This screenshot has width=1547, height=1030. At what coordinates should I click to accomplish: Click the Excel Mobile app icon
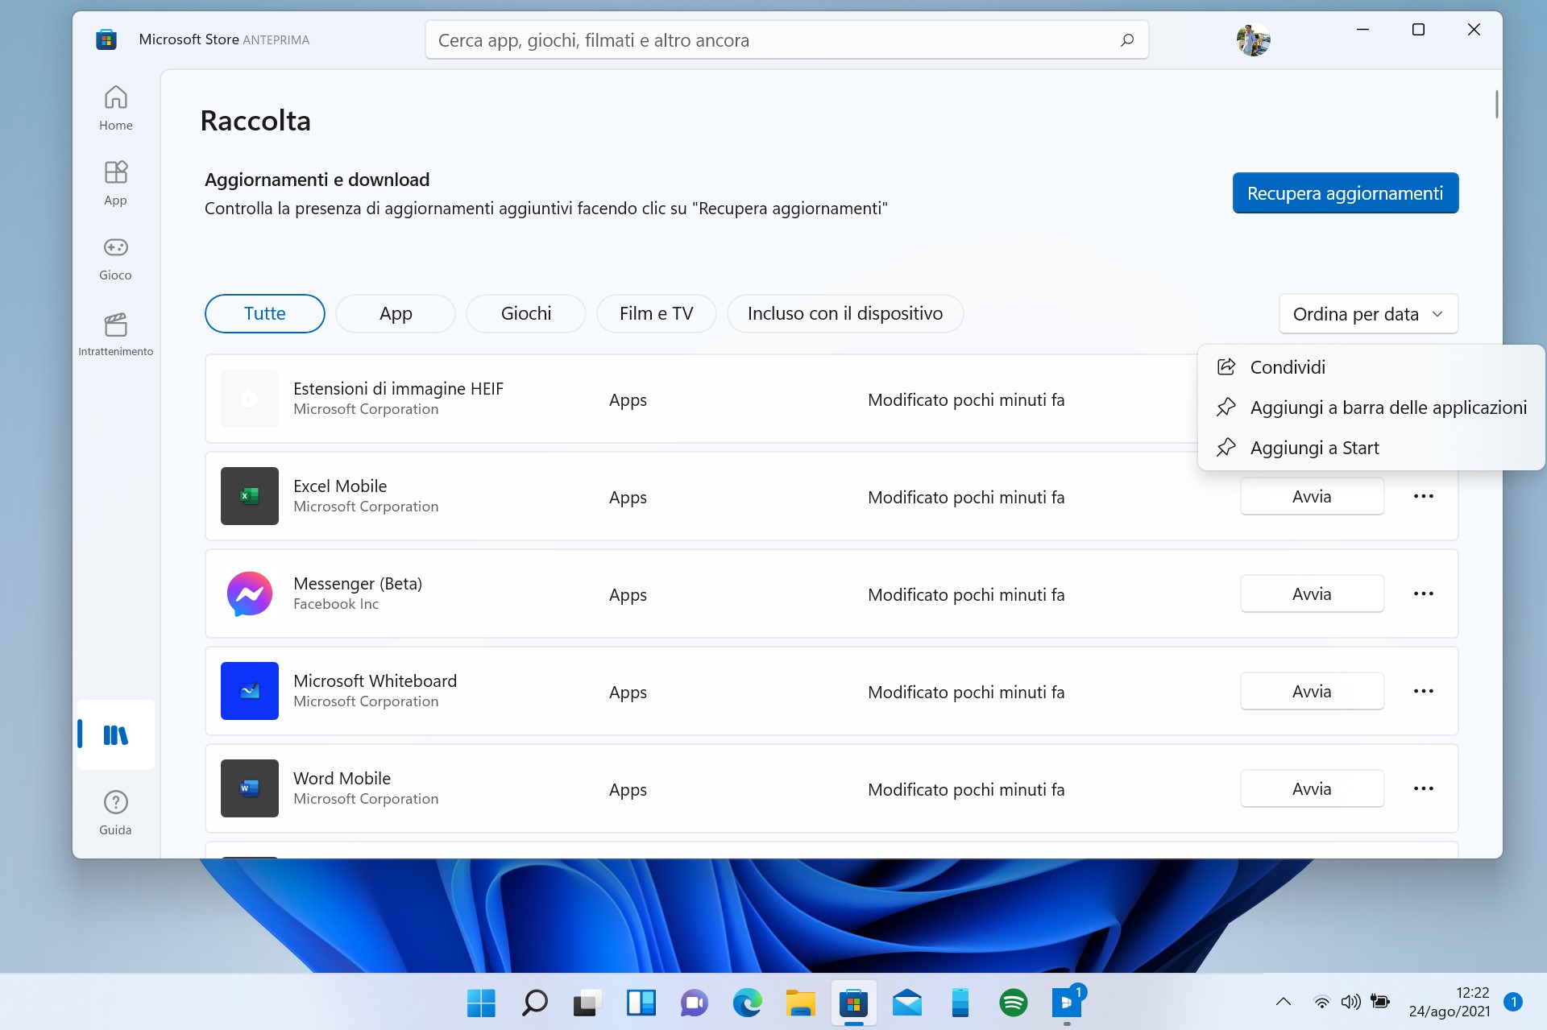coord(250,496)
